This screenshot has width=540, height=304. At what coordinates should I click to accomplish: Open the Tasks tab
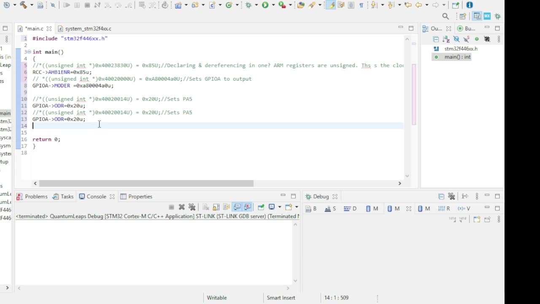[63, 197]
